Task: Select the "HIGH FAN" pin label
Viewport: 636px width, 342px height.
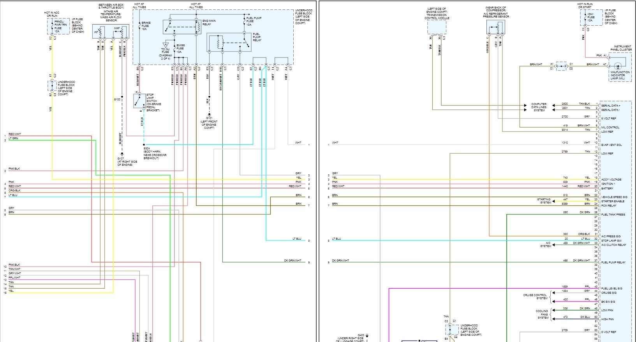Action: click(608, 319)
